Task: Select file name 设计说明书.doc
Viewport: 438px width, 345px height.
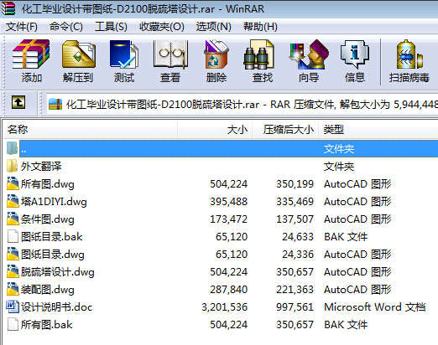Action: [x=57, y=307]
